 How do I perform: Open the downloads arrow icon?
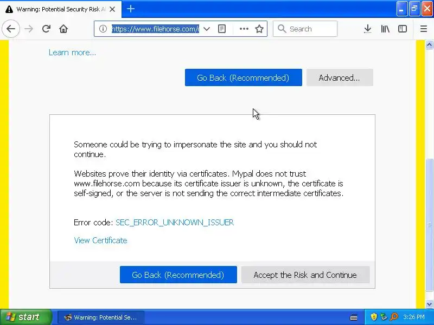click(x=368, y=29)
